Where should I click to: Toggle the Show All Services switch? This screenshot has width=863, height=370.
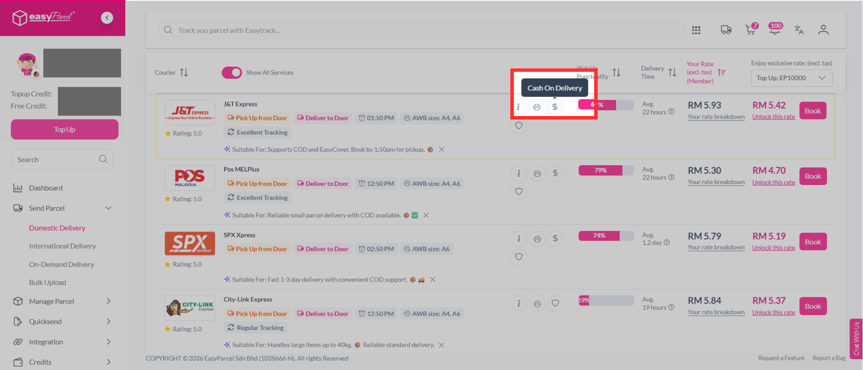232,73
